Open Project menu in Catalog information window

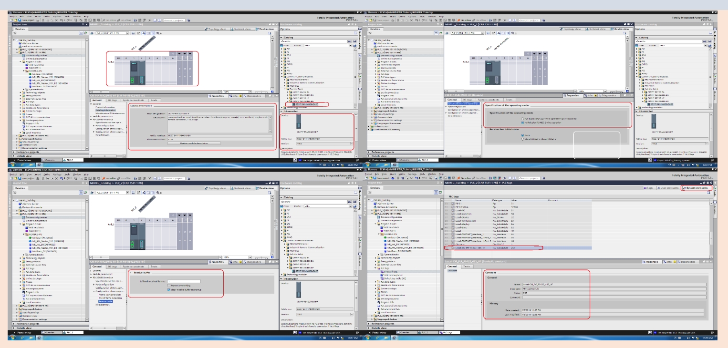pyautogui.click(x=13, y=17)
